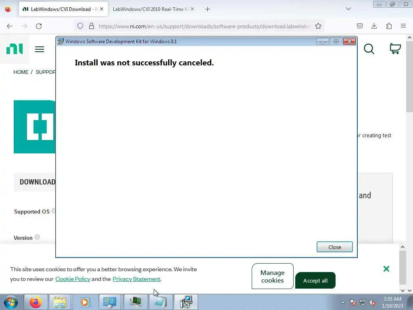This screenshot has width=413, height=310.
Task: Close the LabWindows/CVI Download tab
Action: [x=102, y=9]
